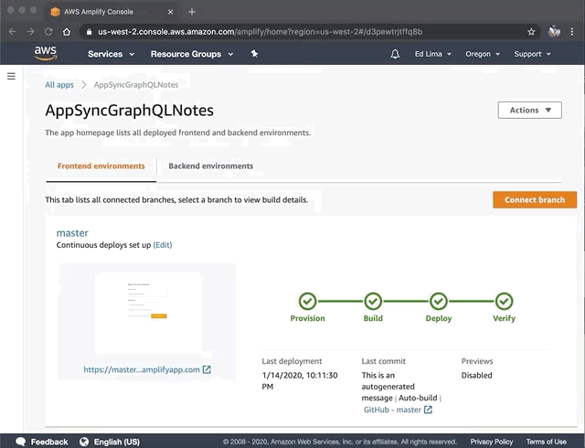
Task: Click the Edit continuous deploys link
Action: coord(163,245)
